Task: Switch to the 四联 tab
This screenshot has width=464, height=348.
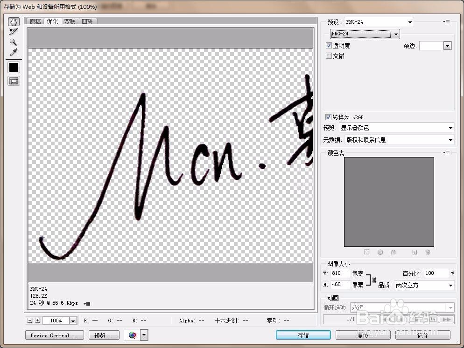Action: [87, 21]
